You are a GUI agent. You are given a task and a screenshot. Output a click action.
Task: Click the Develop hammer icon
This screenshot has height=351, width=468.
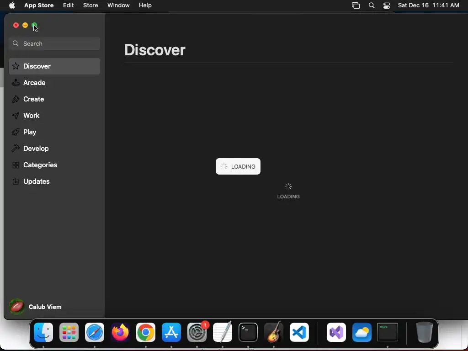tap(16, 149)
